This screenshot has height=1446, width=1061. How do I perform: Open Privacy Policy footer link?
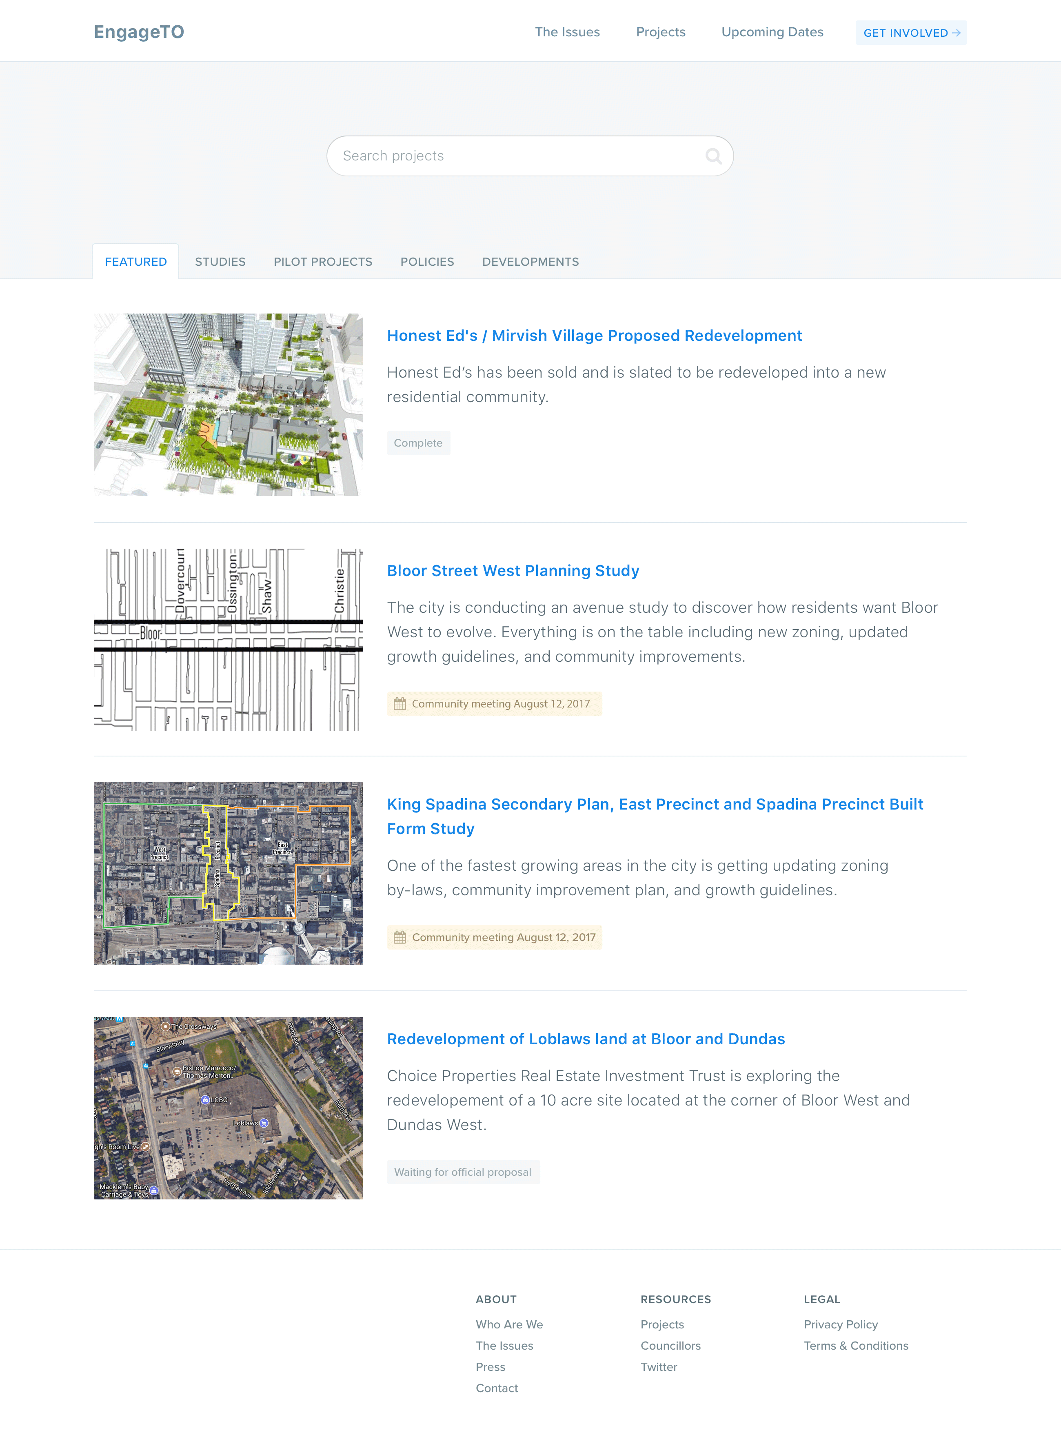click(x=841, y=1324)
